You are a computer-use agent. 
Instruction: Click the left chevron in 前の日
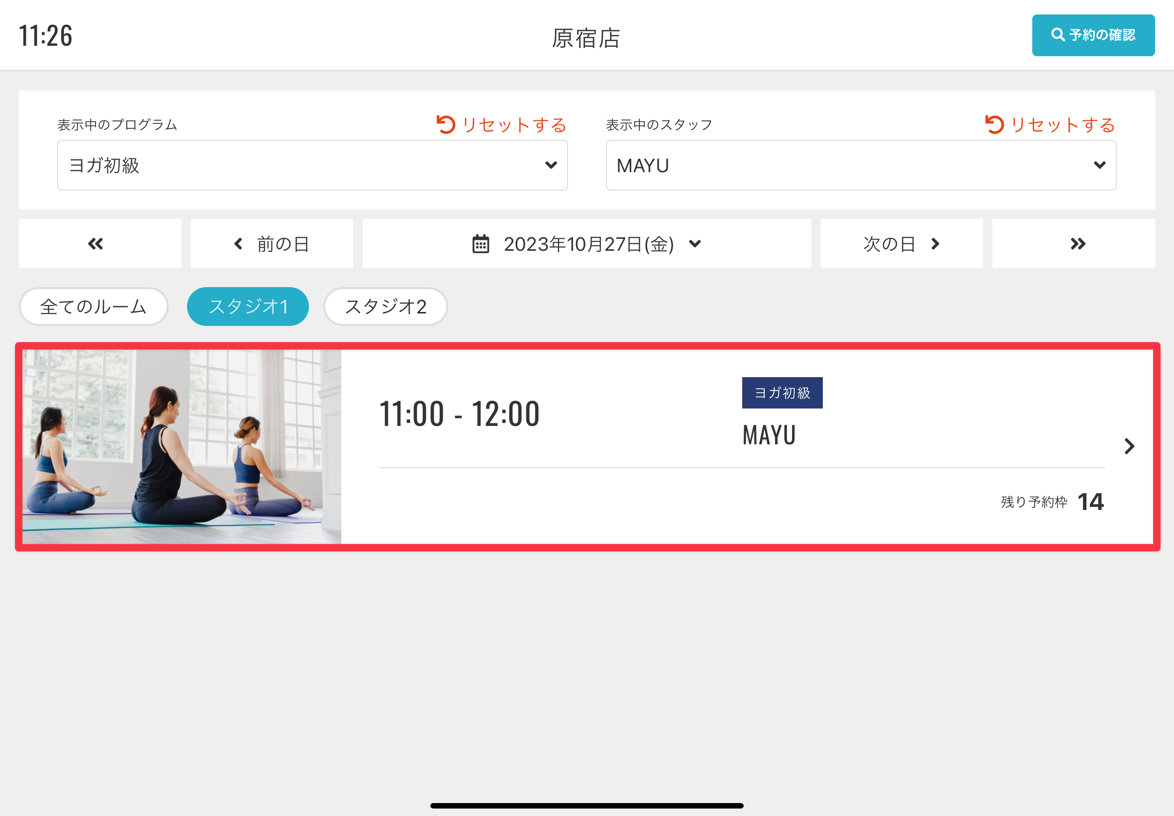pyautogui.click(x=238, y=244)
